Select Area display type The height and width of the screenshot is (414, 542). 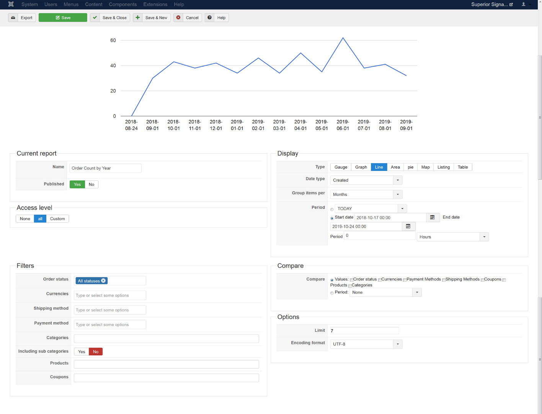pos(395,167)
